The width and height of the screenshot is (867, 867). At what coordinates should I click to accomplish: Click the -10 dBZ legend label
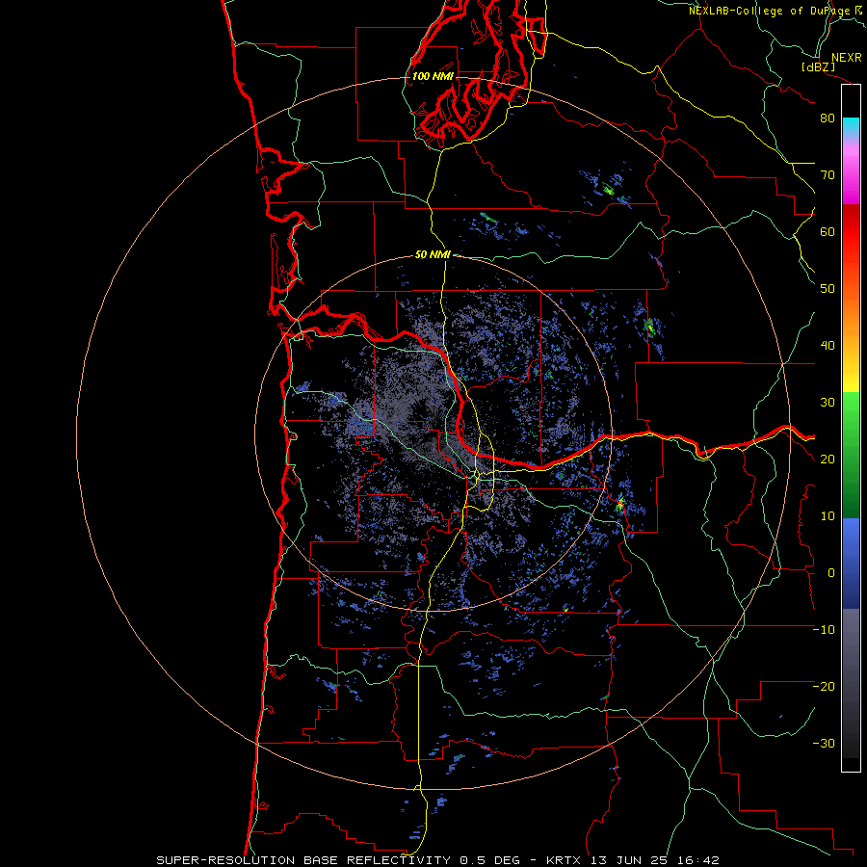point(824,630)
